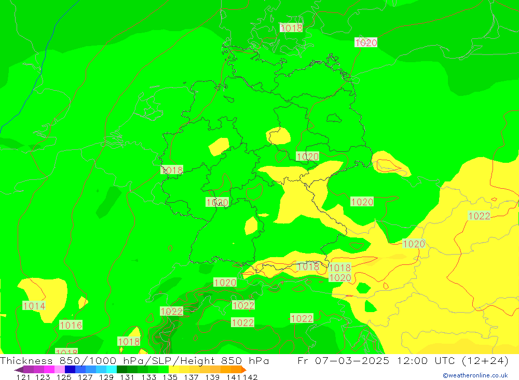Click the legend value 139
Viewport: 519px width, 380px height.
point(212,377)
